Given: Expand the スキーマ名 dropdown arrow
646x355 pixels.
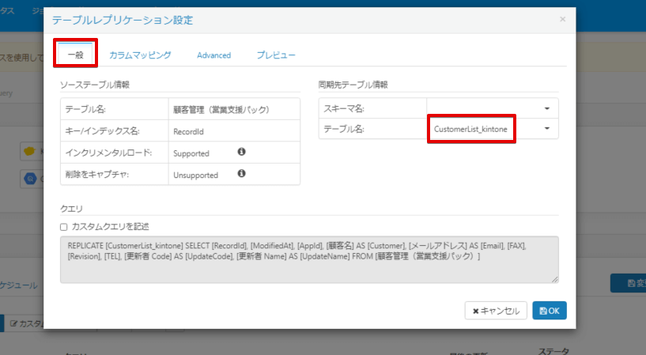Looking at the screenshot, I should [546, 109].
